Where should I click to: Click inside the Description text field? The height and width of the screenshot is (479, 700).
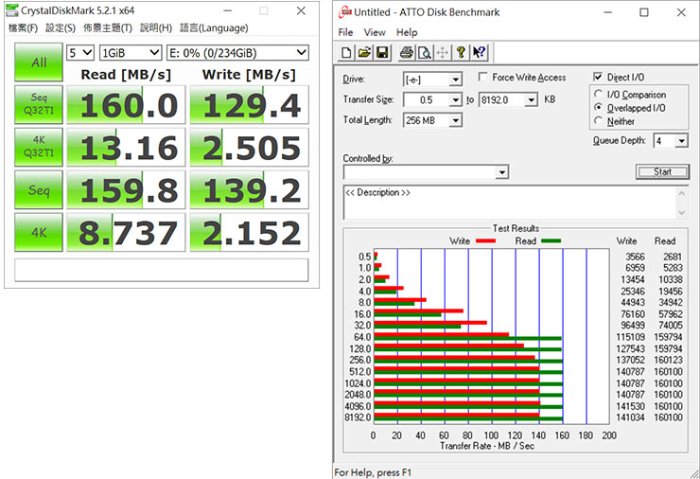click(506, 202)
